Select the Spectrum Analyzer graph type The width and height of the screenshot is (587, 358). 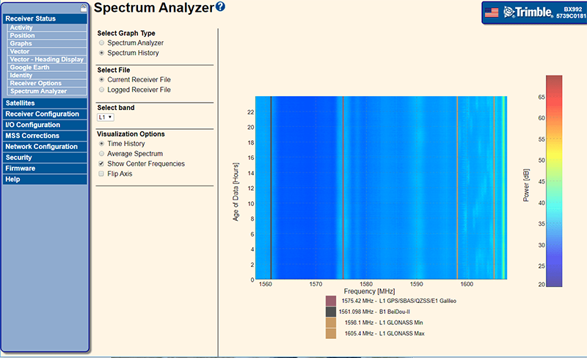click(101, 43)
